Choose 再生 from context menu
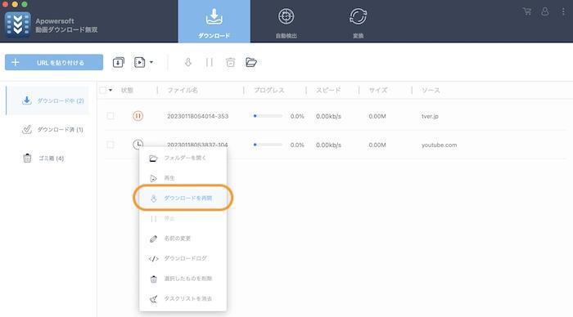 [183, 178]
